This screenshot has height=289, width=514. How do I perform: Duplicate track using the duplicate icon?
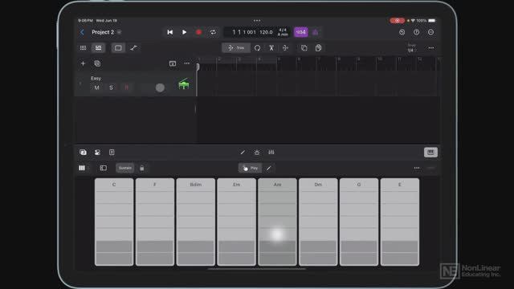click(x=97, y=63)
